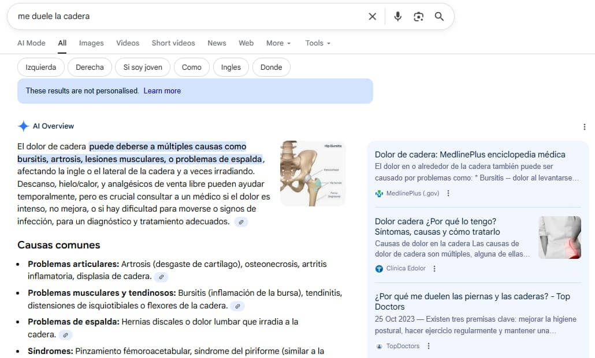This screenshot has width=595, height=358.
Task: Switch to the Videos tab
Action: coord(128,43)
